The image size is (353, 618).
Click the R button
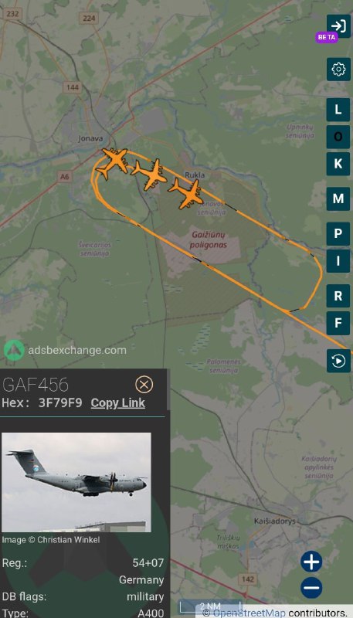click(338, 296)
